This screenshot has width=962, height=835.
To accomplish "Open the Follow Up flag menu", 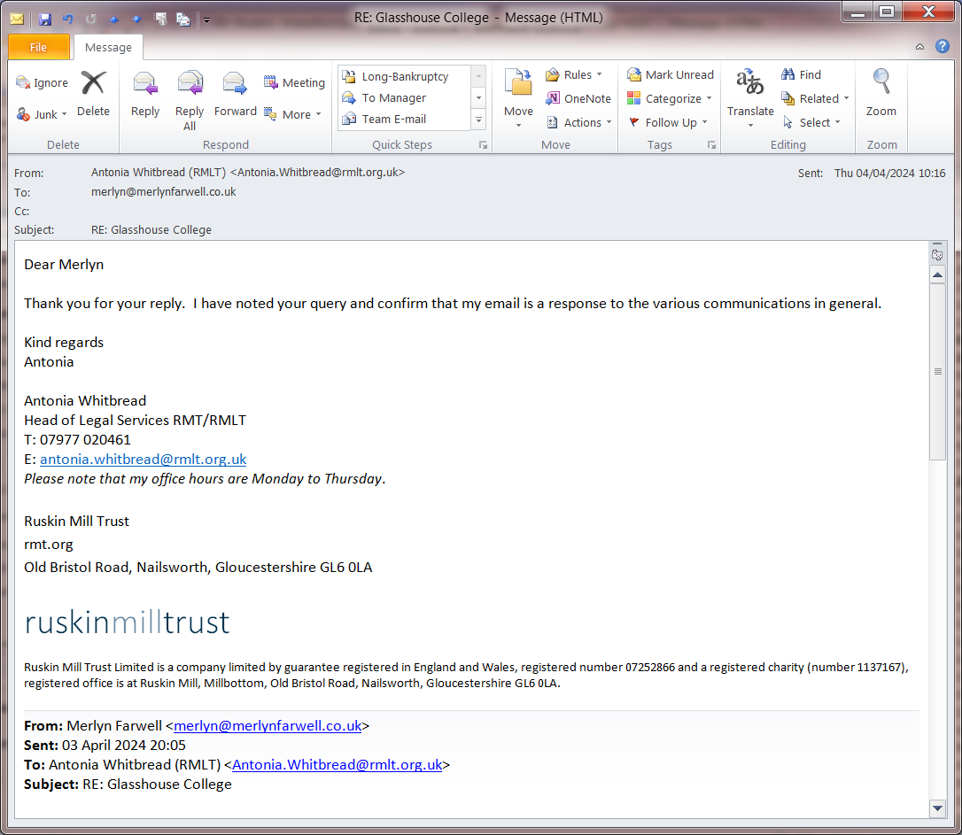I will (668, 122).
